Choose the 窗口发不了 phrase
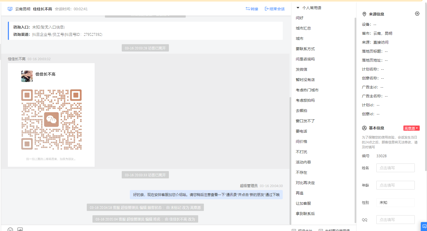This screenshot has width=427, height=231. coord(305,121)
